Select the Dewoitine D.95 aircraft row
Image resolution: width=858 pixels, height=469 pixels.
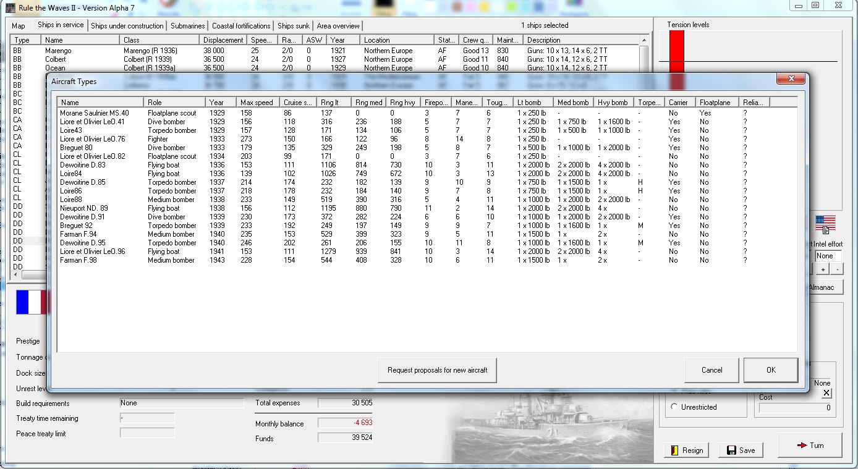83,243
